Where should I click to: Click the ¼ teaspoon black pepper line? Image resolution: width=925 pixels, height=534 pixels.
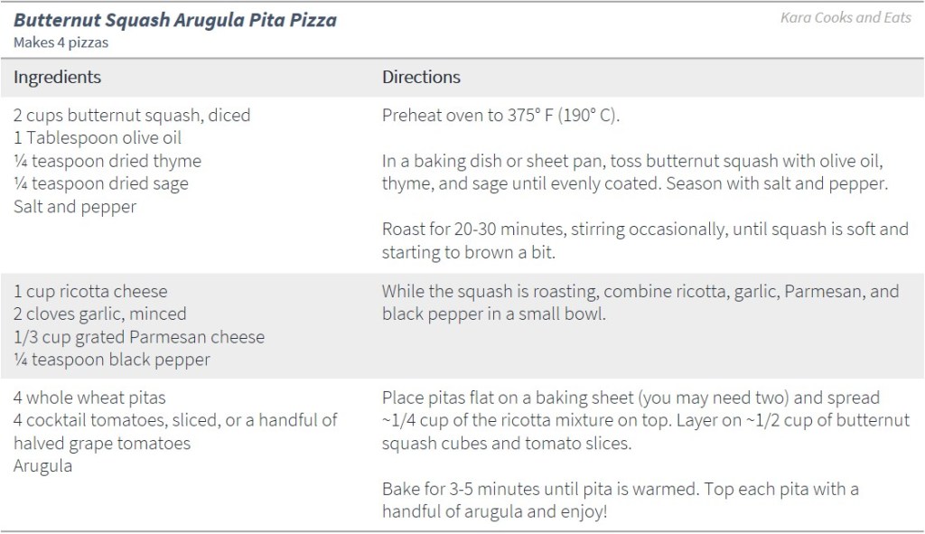click(112, 360)
